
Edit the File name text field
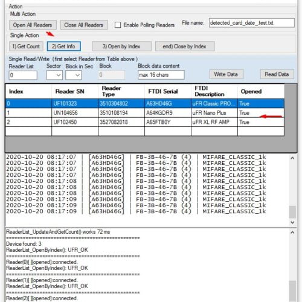(252, 23)
